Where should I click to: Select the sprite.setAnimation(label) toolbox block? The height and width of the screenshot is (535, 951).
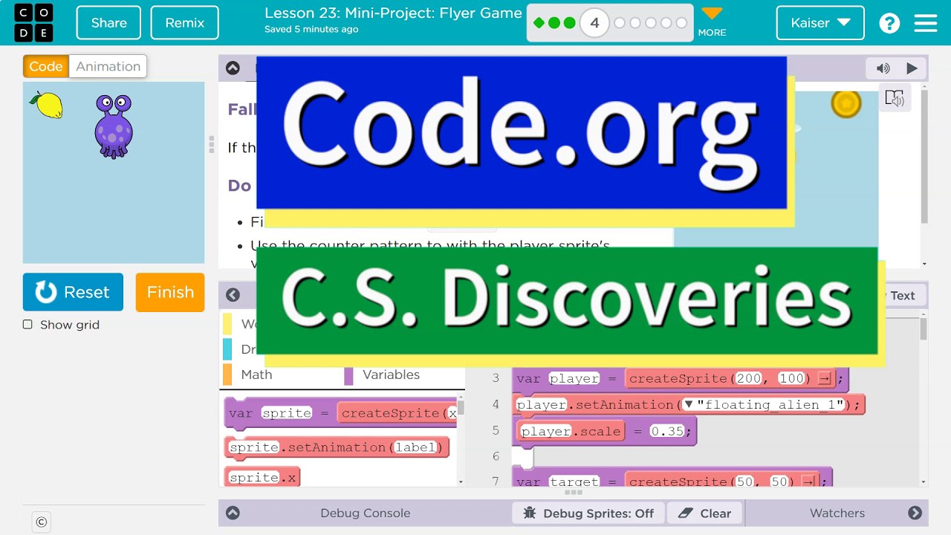[x=337, y=447]
